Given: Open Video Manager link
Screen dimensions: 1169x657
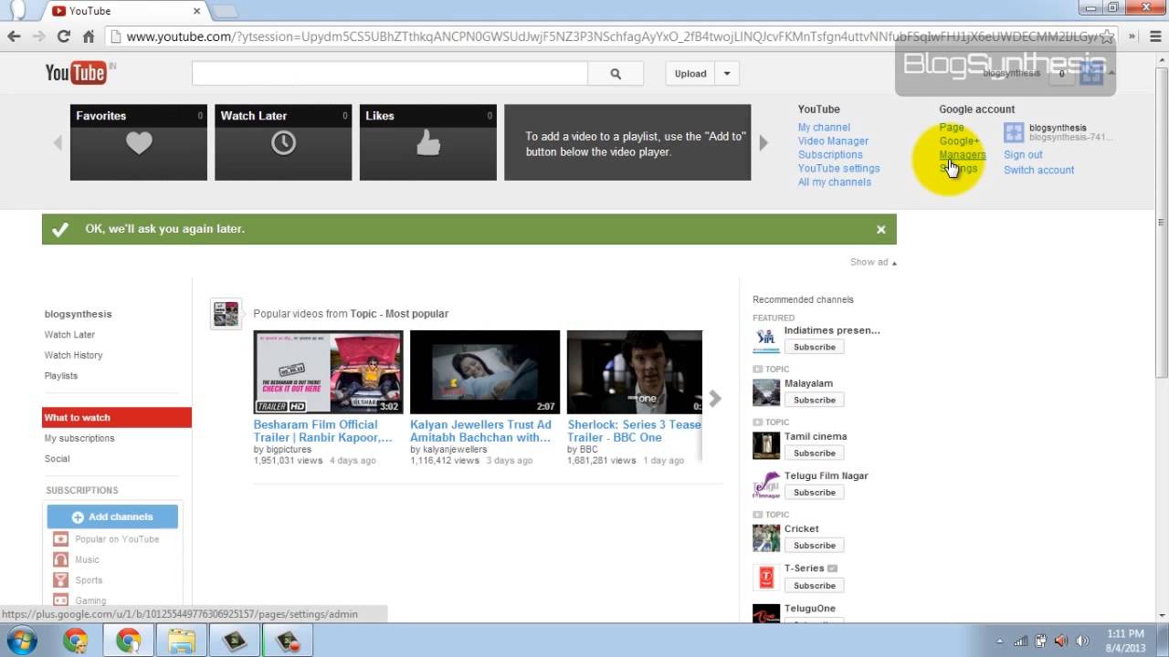Looking at the screenshot, I should (833, 141).
